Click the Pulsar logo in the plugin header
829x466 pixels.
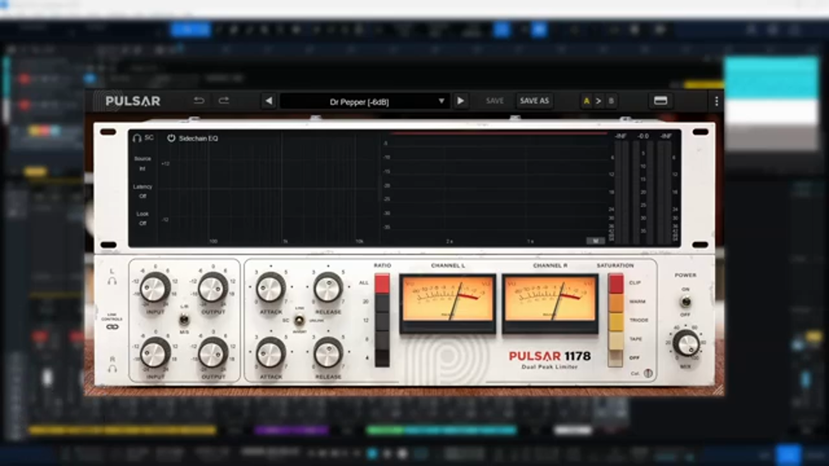click(x=133, y=101)
